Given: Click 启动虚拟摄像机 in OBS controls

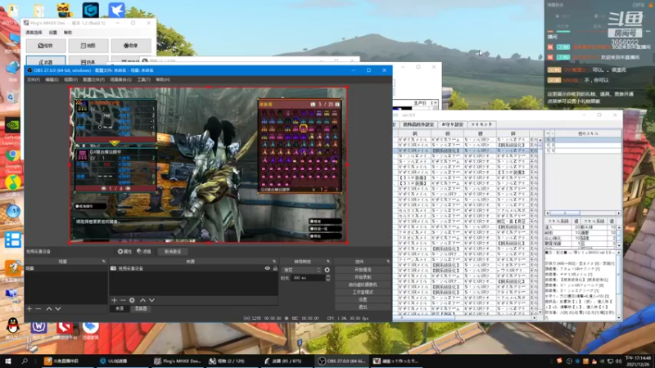Looking at the screenshot, I should tap(363, 285).
